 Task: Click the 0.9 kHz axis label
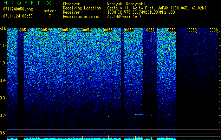(x=3, y=80)
